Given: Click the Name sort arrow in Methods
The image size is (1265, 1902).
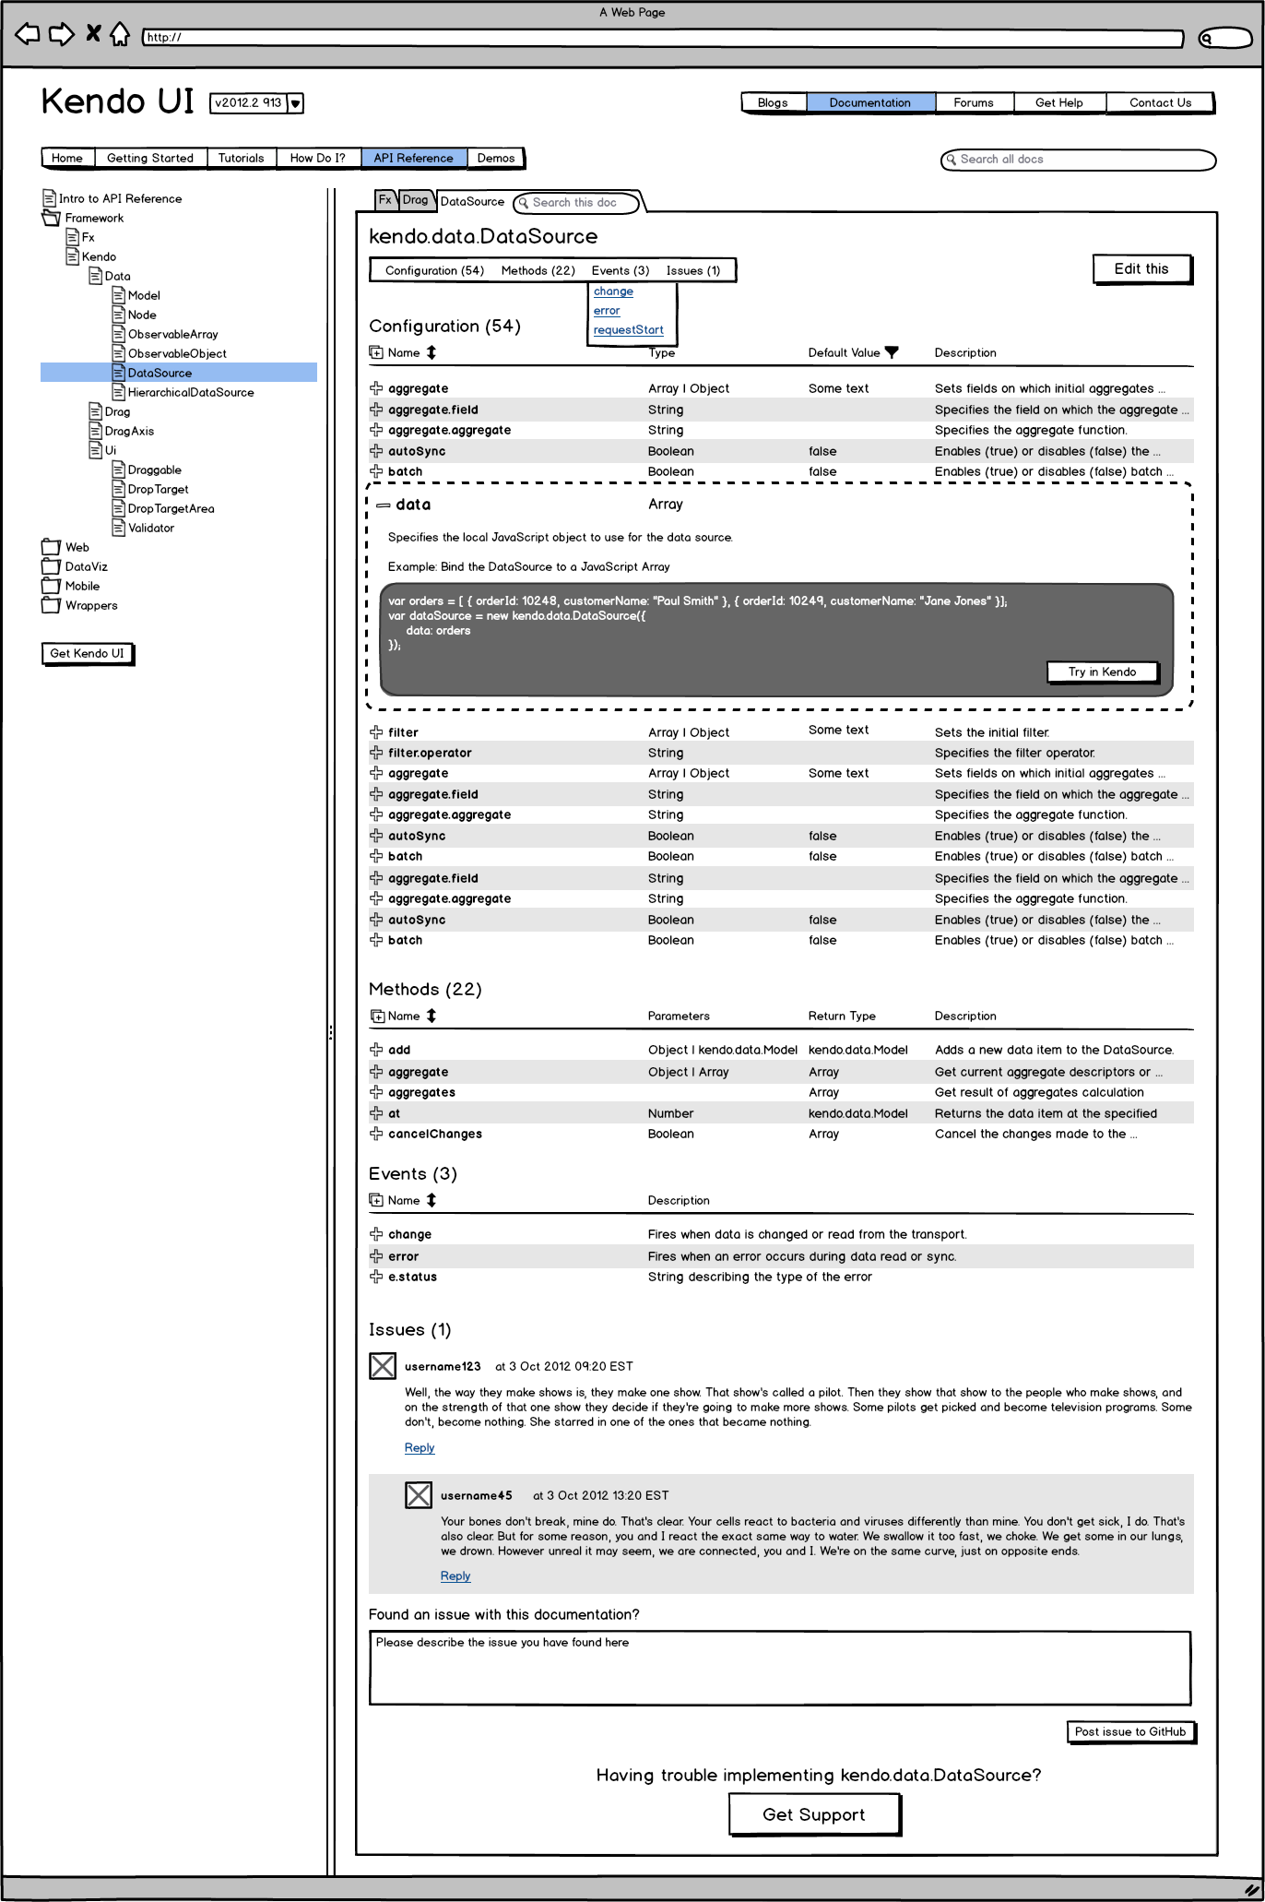Looking at the screenshot, I should tap(431, 1016).
